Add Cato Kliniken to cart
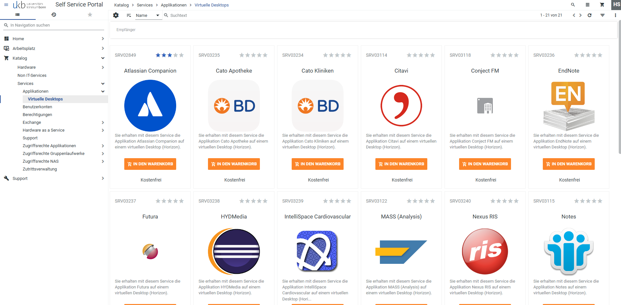Screen dimensions: 621x305 pyautogui.click(x=318, y=164)
